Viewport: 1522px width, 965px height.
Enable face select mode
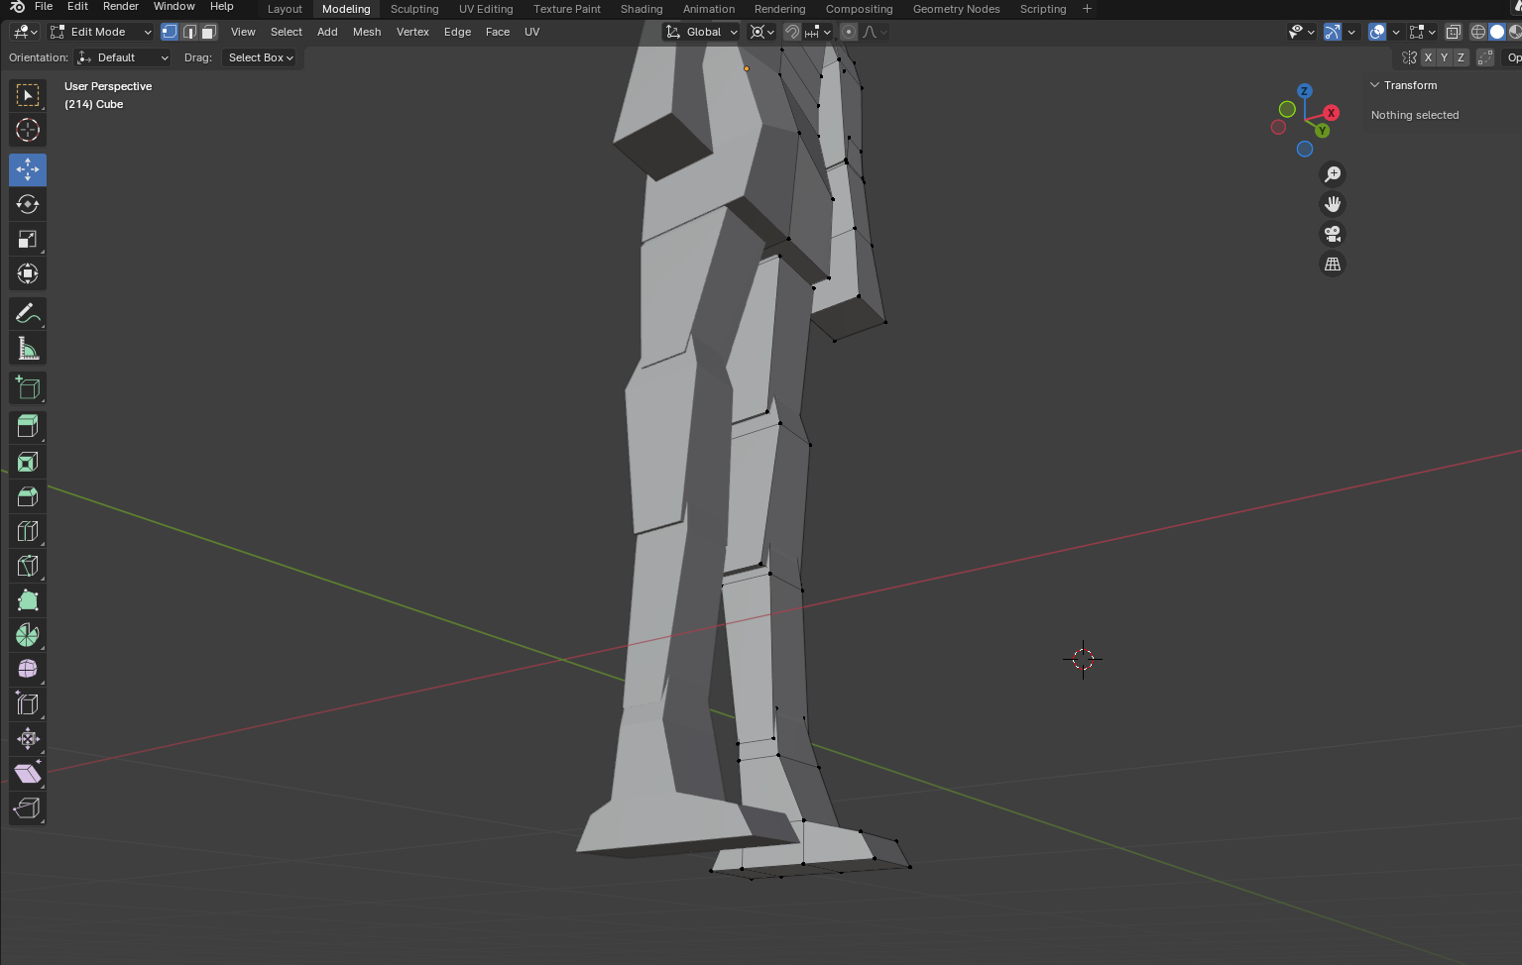point(208,32)
